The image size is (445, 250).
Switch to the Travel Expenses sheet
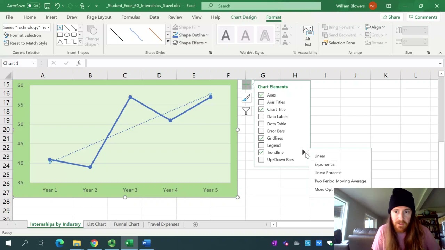click(163, 224)
